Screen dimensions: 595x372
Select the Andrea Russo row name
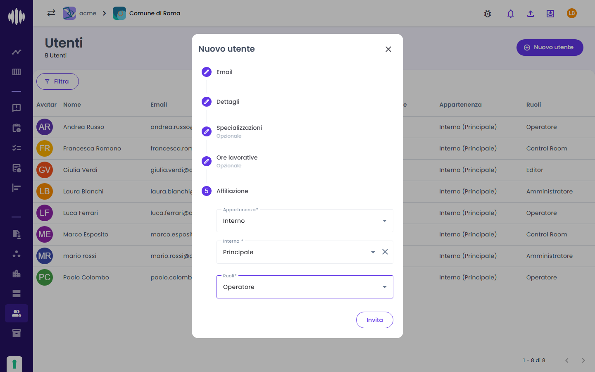pos(83,127)
